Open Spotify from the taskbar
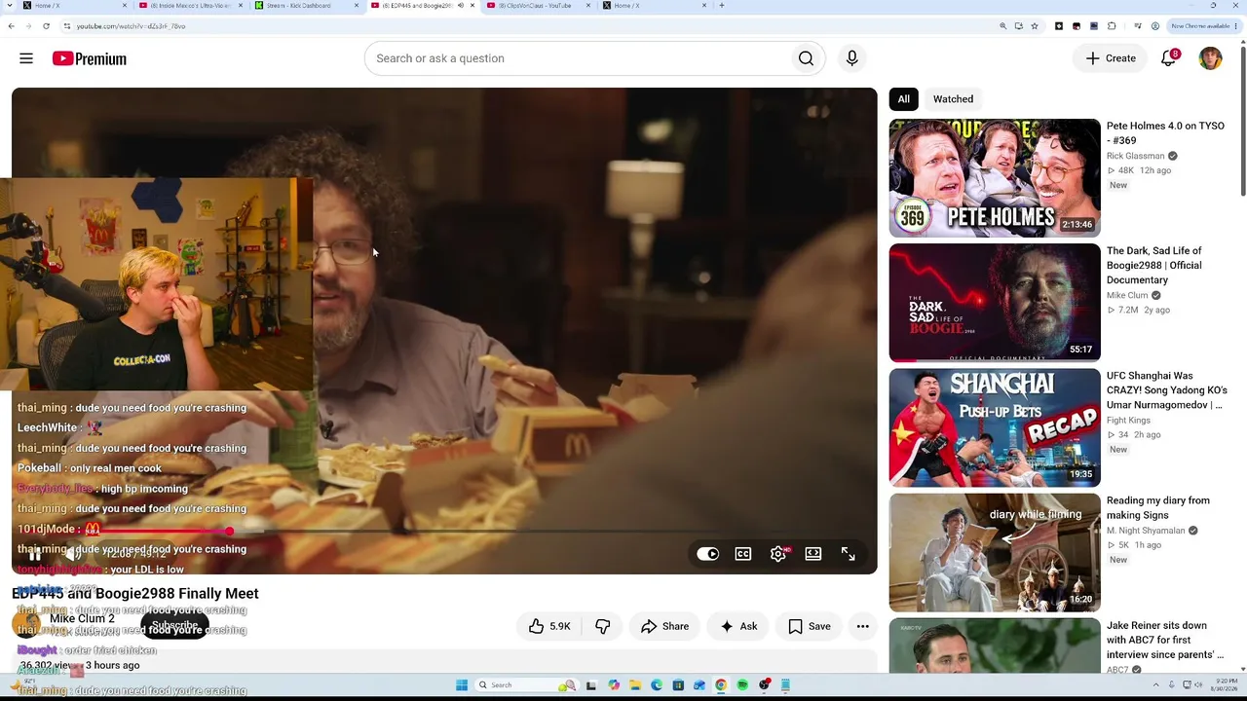The height and width of the screenshot is (701, 1247). (x=742, y=685)
